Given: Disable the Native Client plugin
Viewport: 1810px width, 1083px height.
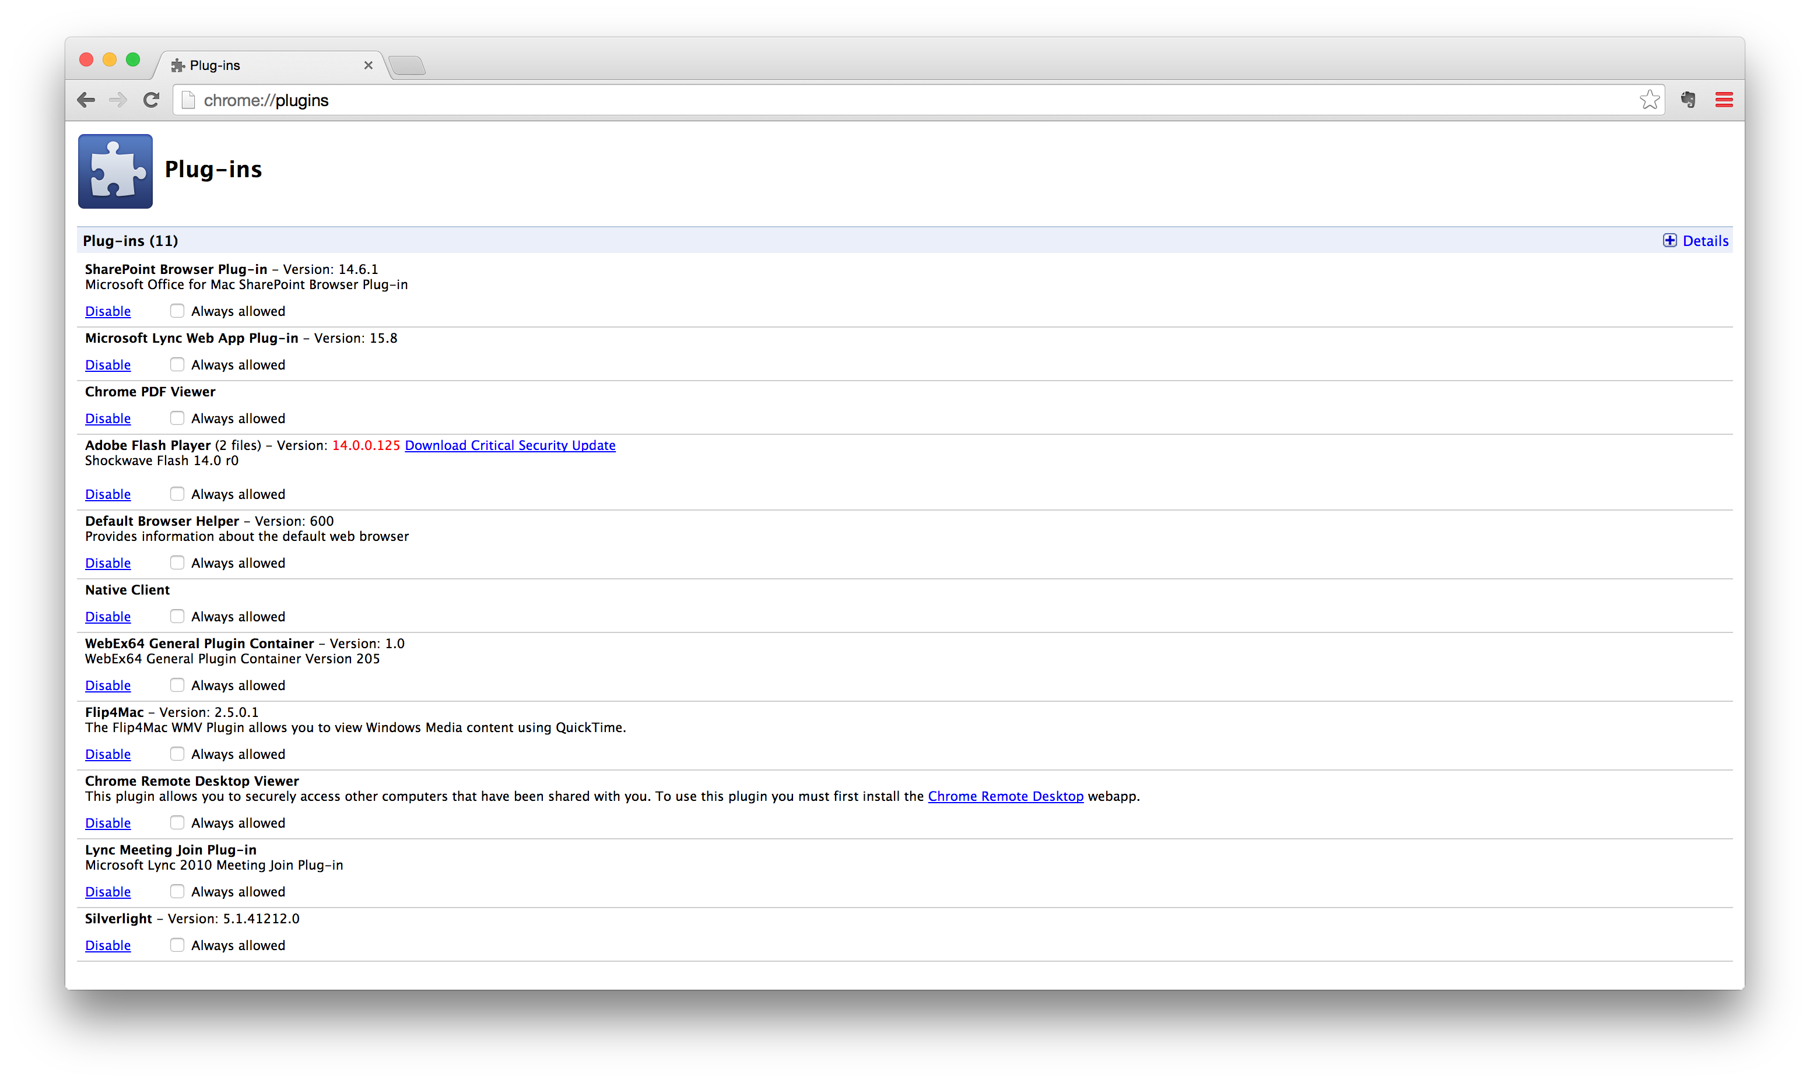Looking at the screenshot, I should click(x=107, y=616).
